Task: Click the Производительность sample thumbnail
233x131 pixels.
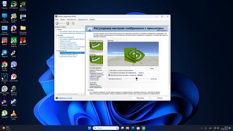Action: click(x=96, y=47)
